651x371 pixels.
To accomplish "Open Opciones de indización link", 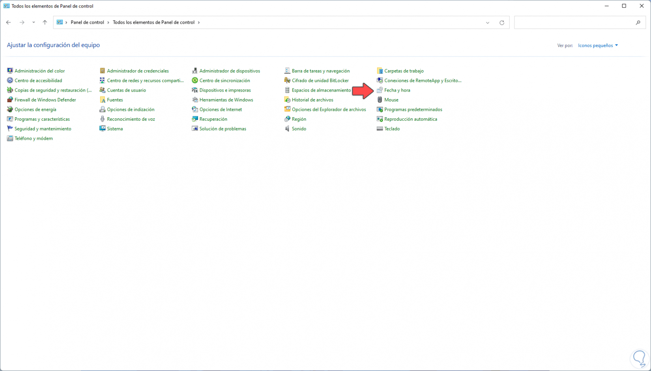I will tap(131, 109).
